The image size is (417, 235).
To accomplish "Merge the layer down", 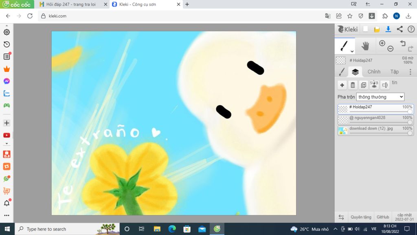I will coord(374,85).
